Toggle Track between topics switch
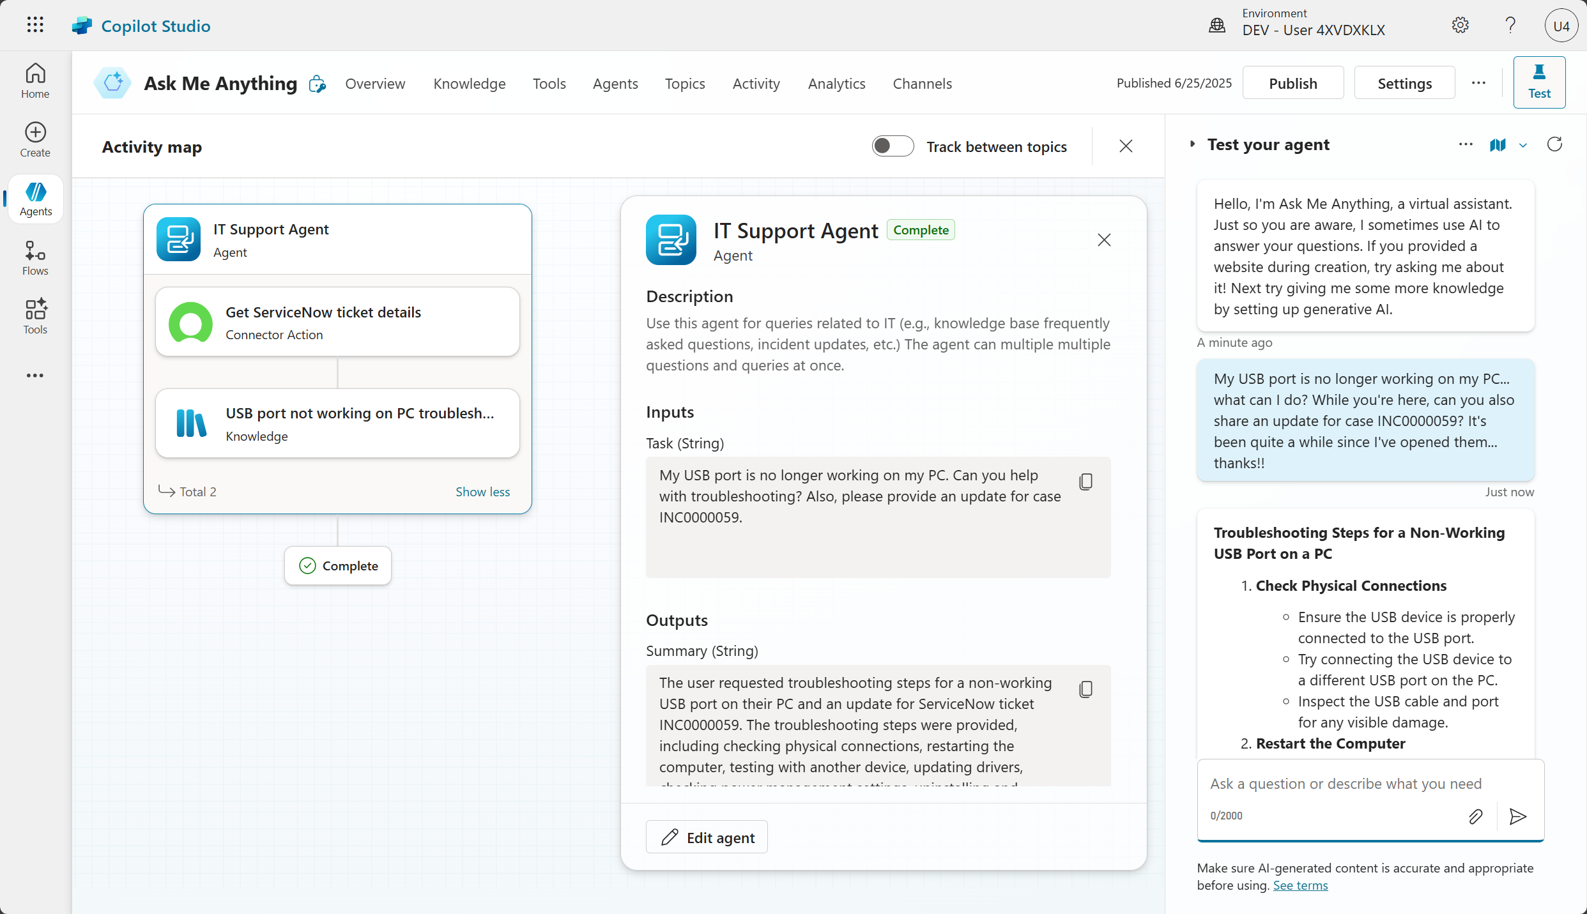The image size is (1587, 914). click(893, 146)
